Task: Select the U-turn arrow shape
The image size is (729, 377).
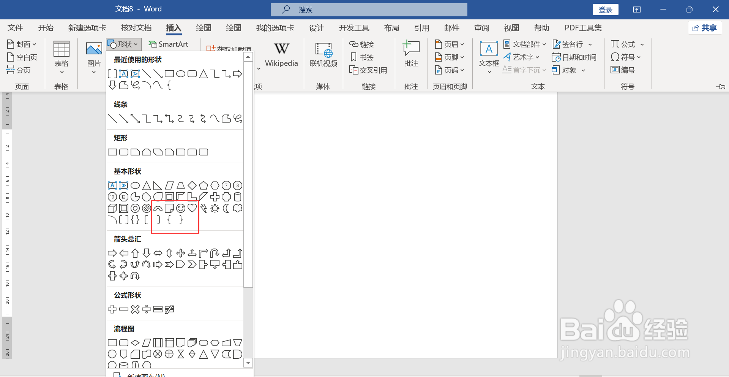Action: point(215,253)
